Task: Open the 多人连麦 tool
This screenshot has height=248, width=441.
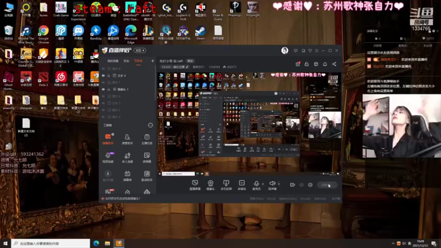Action: 127,158
